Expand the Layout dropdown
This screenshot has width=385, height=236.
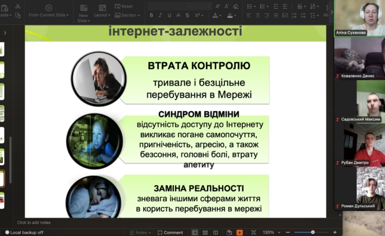[103, 15]
